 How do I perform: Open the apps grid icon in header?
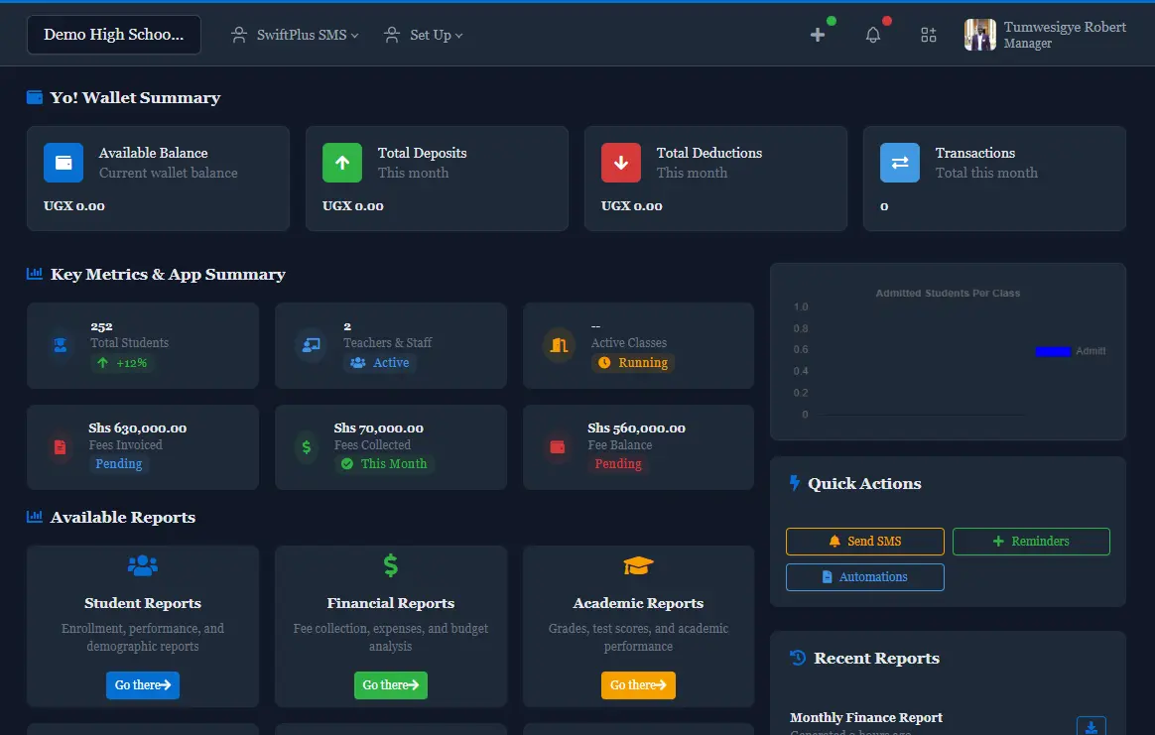click(928, 35)
